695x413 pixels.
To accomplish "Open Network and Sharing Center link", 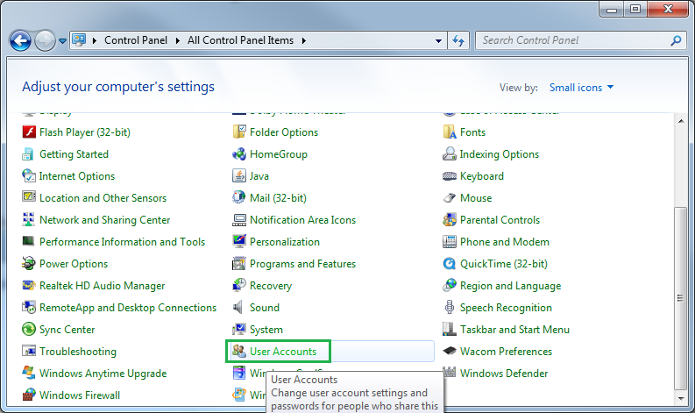I will pyautogui.click(x=104, y=220).
